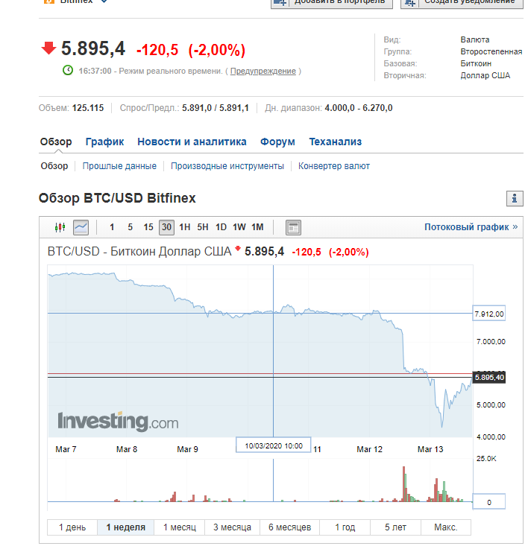Select the 1 месяц time range
This screenshot has height=549, width=528.
[x=179, y=527]
